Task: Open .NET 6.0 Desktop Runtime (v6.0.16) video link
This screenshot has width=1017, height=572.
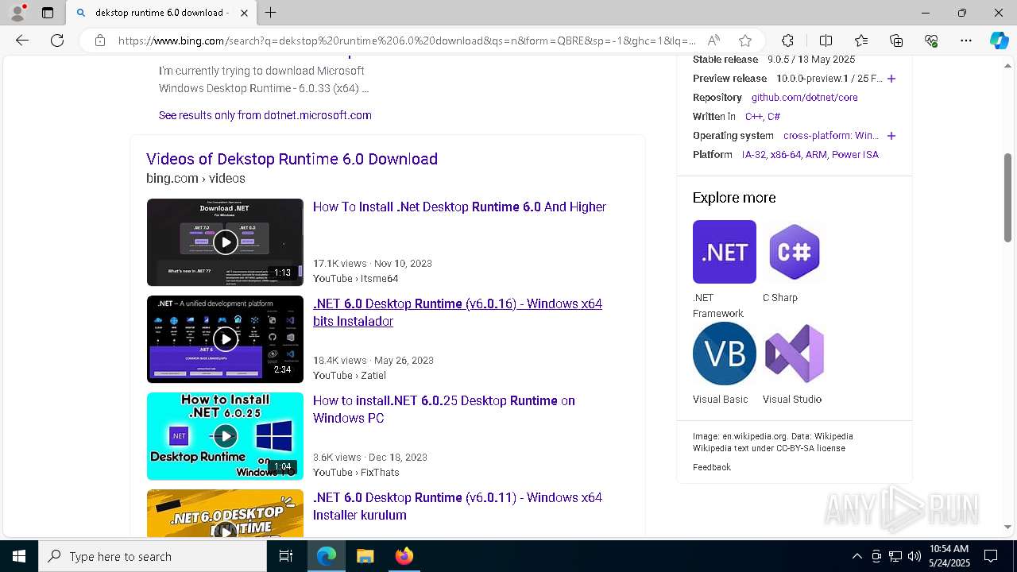Action: point(458,312)
